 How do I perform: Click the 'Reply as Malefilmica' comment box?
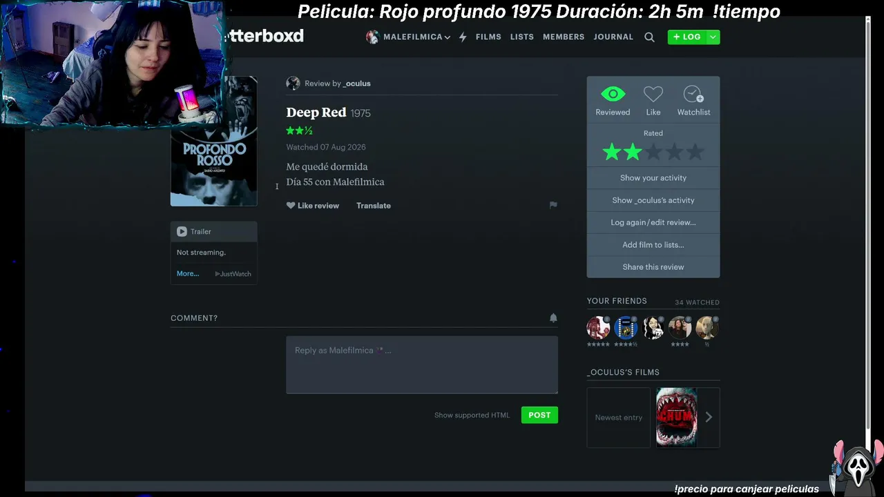coord(422,365)
